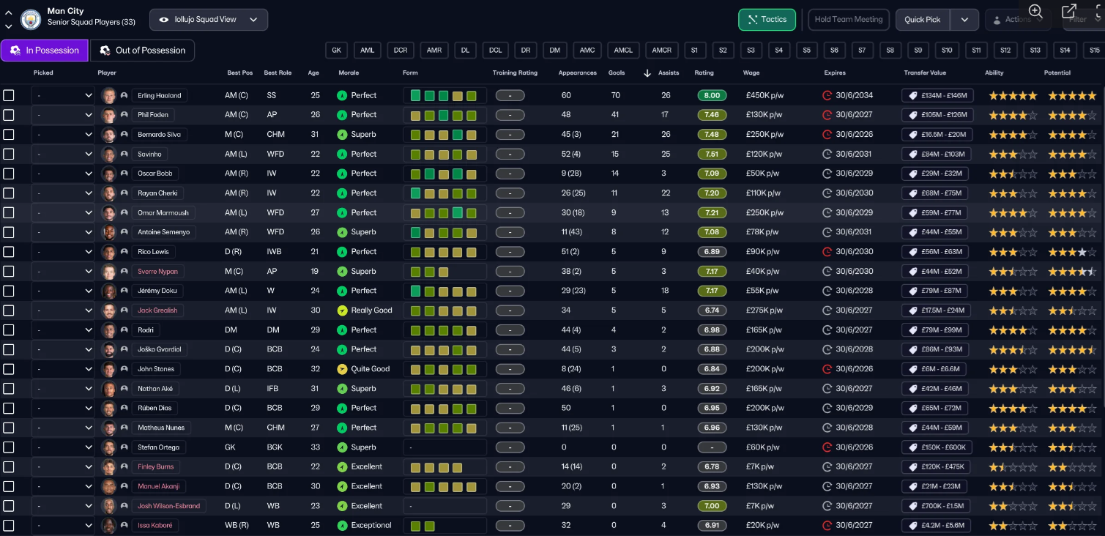1105x536 pixels.
Task: Click the open in new window icon
Action: pyautogui.click(x=1069, y=11)
